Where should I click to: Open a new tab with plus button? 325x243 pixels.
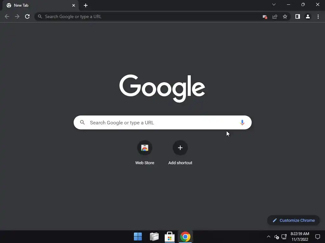click(86, 5)
